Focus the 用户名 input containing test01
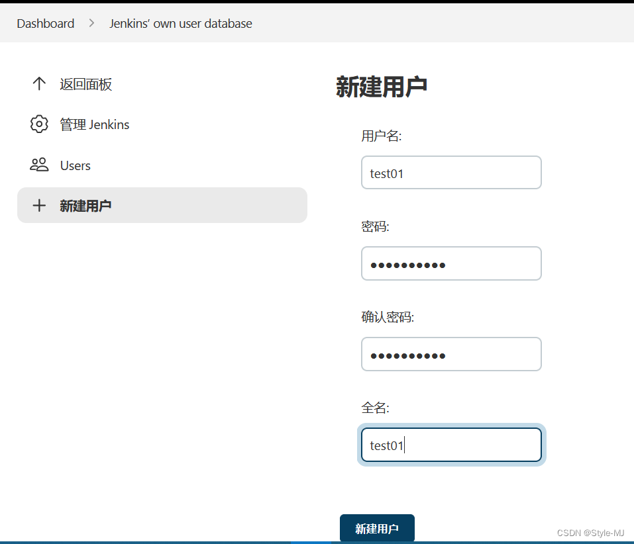 click(x=451, y=173)
